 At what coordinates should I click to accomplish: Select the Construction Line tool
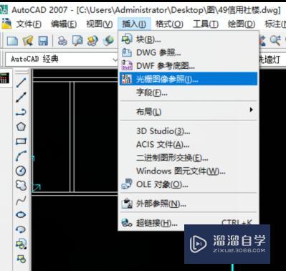pos(21,98)
